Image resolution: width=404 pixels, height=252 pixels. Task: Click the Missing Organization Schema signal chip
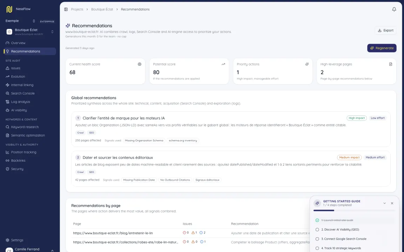tap(144, 141)
